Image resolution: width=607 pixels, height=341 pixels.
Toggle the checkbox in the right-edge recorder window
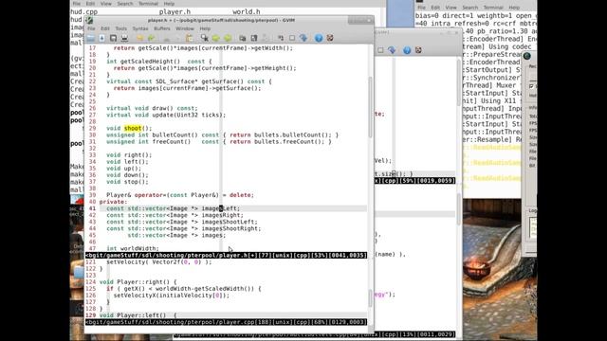(531, 86)
